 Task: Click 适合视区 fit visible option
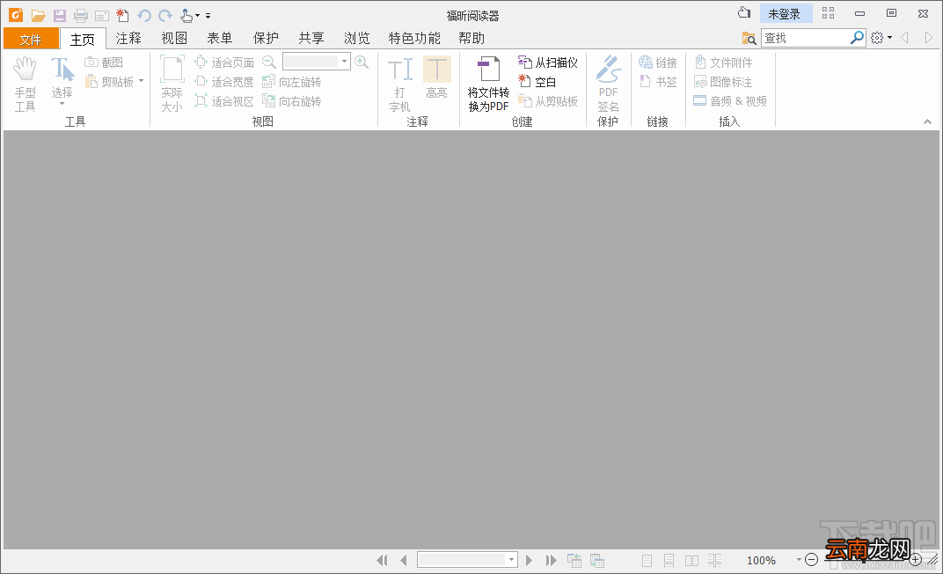pos(224,101)
